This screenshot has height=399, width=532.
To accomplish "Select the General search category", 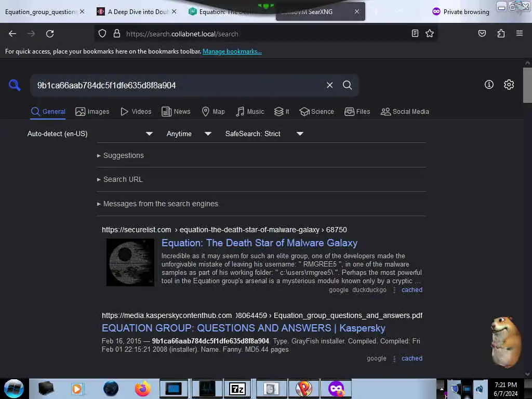I will tap(48, 112).
